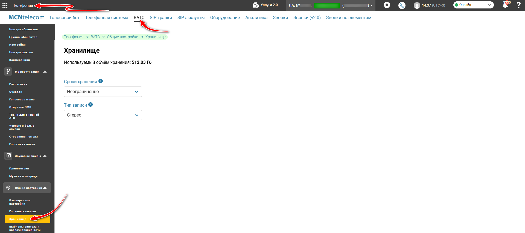Open the Звонки (v2.0) tab
This screenshot has height=233, width=525.
click(x=307, y=17)
